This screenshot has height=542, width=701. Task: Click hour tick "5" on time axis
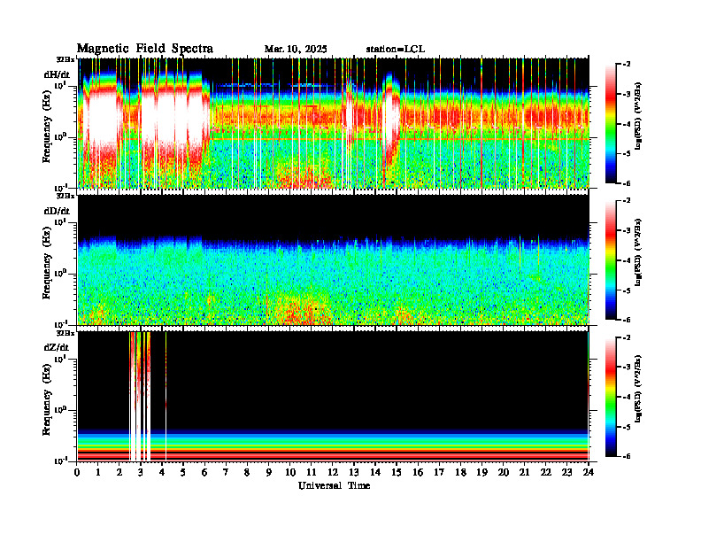click(x=183, y=473)
